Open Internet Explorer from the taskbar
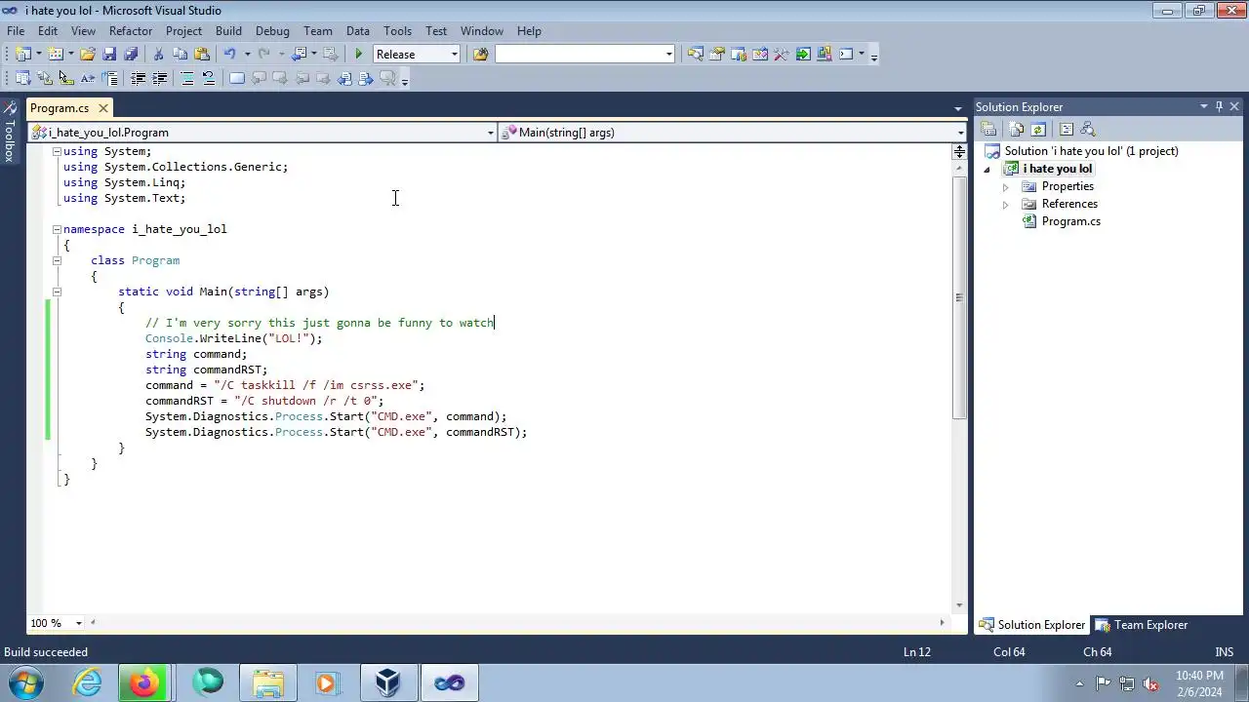Image resolution: width=1249 pixels, height=702 pixels. [x=88, y=682]
